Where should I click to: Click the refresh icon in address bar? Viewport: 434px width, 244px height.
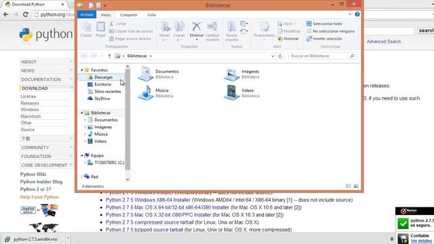point(280,56)
